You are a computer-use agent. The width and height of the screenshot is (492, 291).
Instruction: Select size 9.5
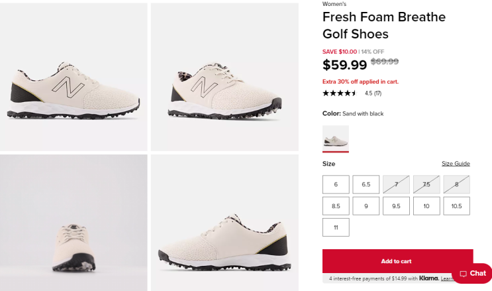coord(396,206)
